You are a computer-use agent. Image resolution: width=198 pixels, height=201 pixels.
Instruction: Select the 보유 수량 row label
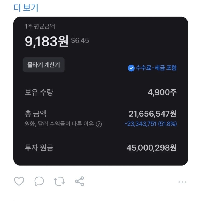39,92
